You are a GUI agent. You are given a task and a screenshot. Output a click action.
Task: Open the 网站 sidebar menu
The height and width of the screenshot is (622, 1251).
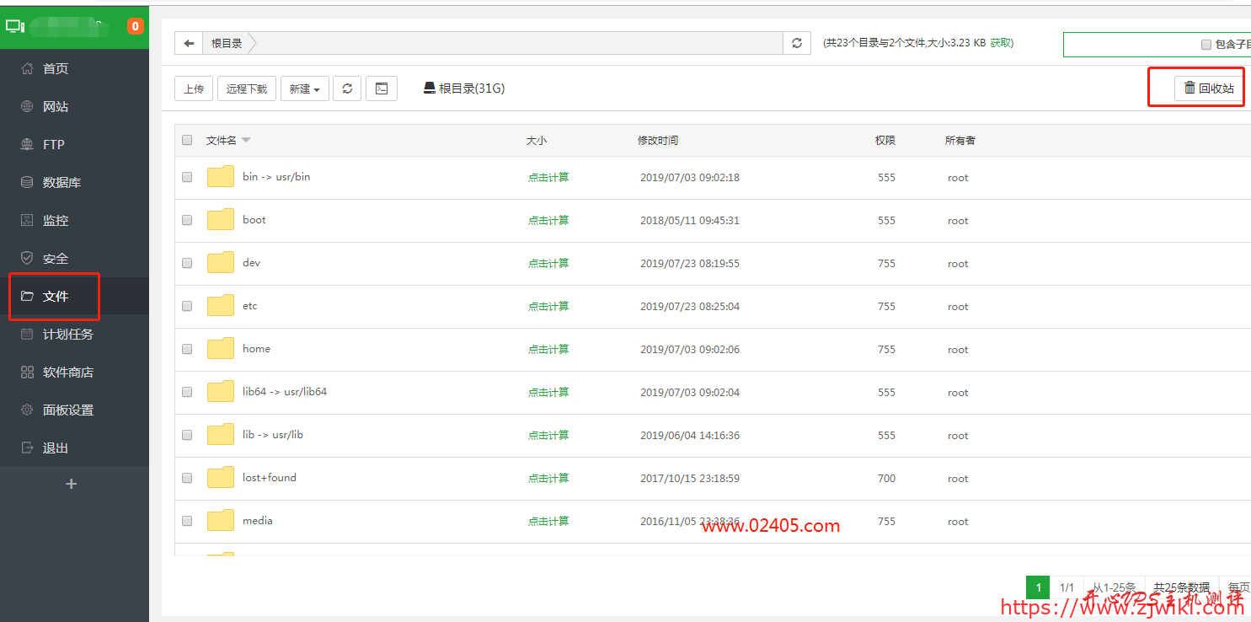pos(56,107)
